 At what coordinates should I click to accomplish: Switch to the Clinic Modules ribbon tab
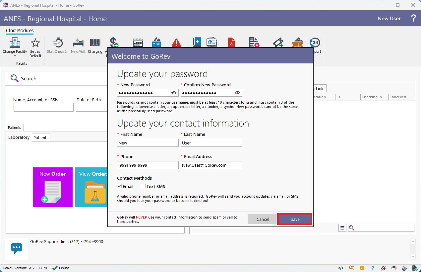[20, 31]
